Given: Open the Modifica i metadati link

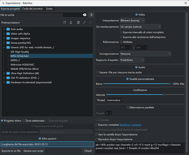Looking at the screenshot, I should pyautogui.click(x=130, y=125).
